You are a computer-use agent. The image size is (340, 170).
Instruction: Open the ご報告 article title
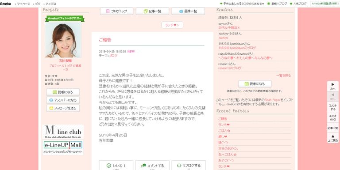(x=105, y=40)
